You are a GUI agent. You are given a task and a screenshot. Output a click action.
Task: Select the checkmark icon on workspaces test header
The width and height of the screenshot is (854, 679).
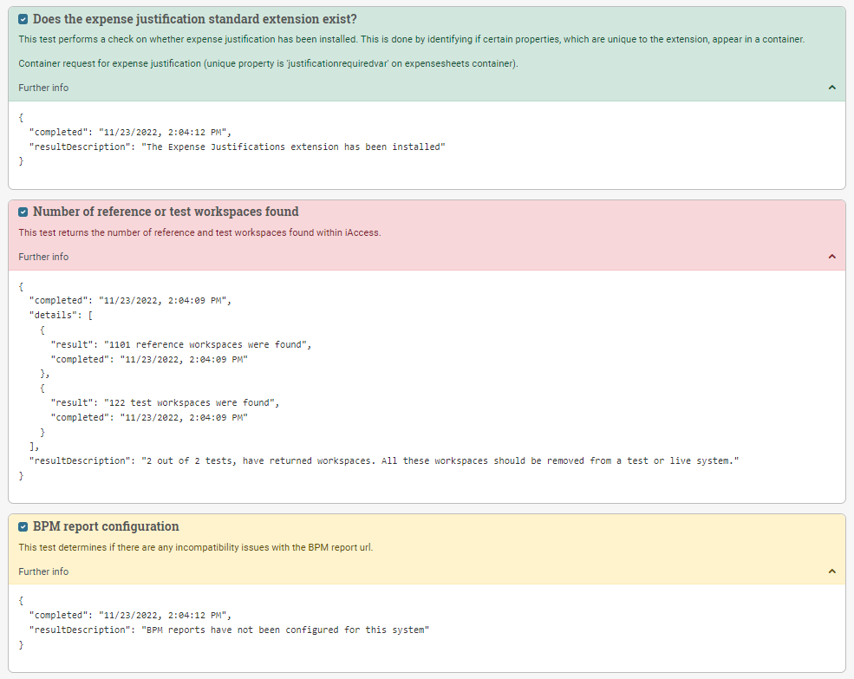pyautogui.click(x=22, y=211)
